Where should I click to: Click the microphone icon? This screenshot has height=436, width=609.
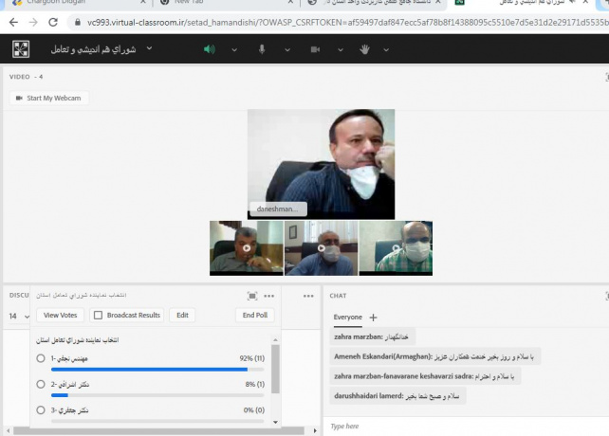(x=262, y=49)
